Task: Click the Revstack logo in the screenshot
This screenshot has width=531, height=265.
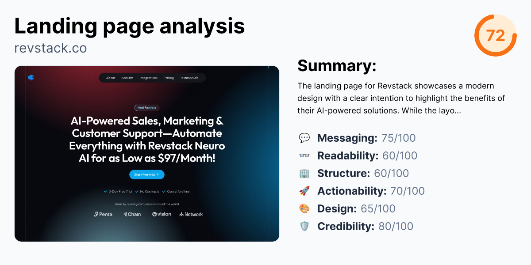Action: (x=31, y=78)
